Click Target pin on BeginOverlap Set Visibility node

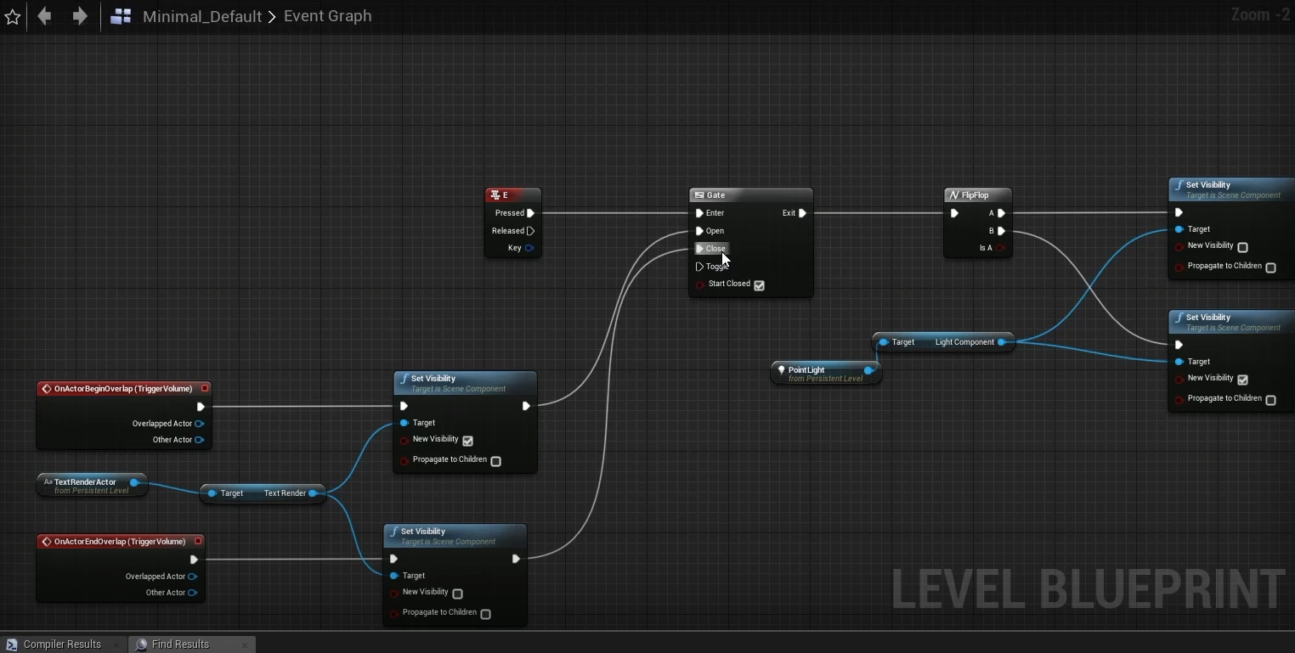click(x=404, y=423)
